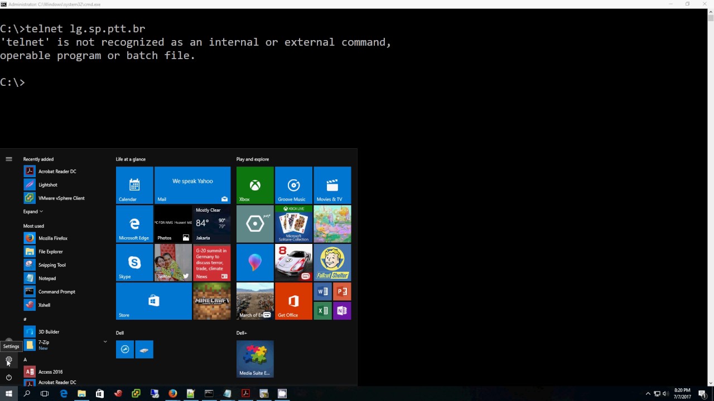Open Microsoft Solitaire Collection tile
The width and height of the screenshot is (714, 401).
(x=293, y=224)
